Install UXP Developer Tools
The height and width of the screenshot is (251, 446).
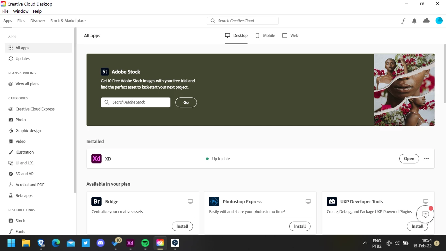click(x=417, y=226)
